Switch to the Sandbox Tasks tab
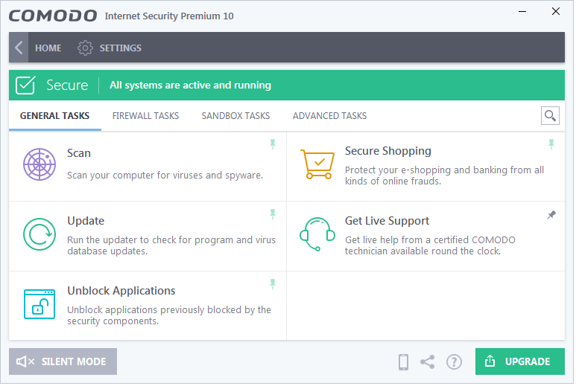The image size is (576, 386). point(235,116)
